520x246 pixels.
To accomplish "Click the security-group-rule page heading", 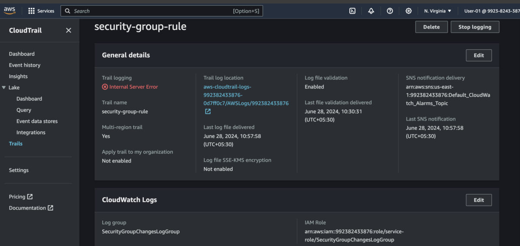I will coord(140,26).
